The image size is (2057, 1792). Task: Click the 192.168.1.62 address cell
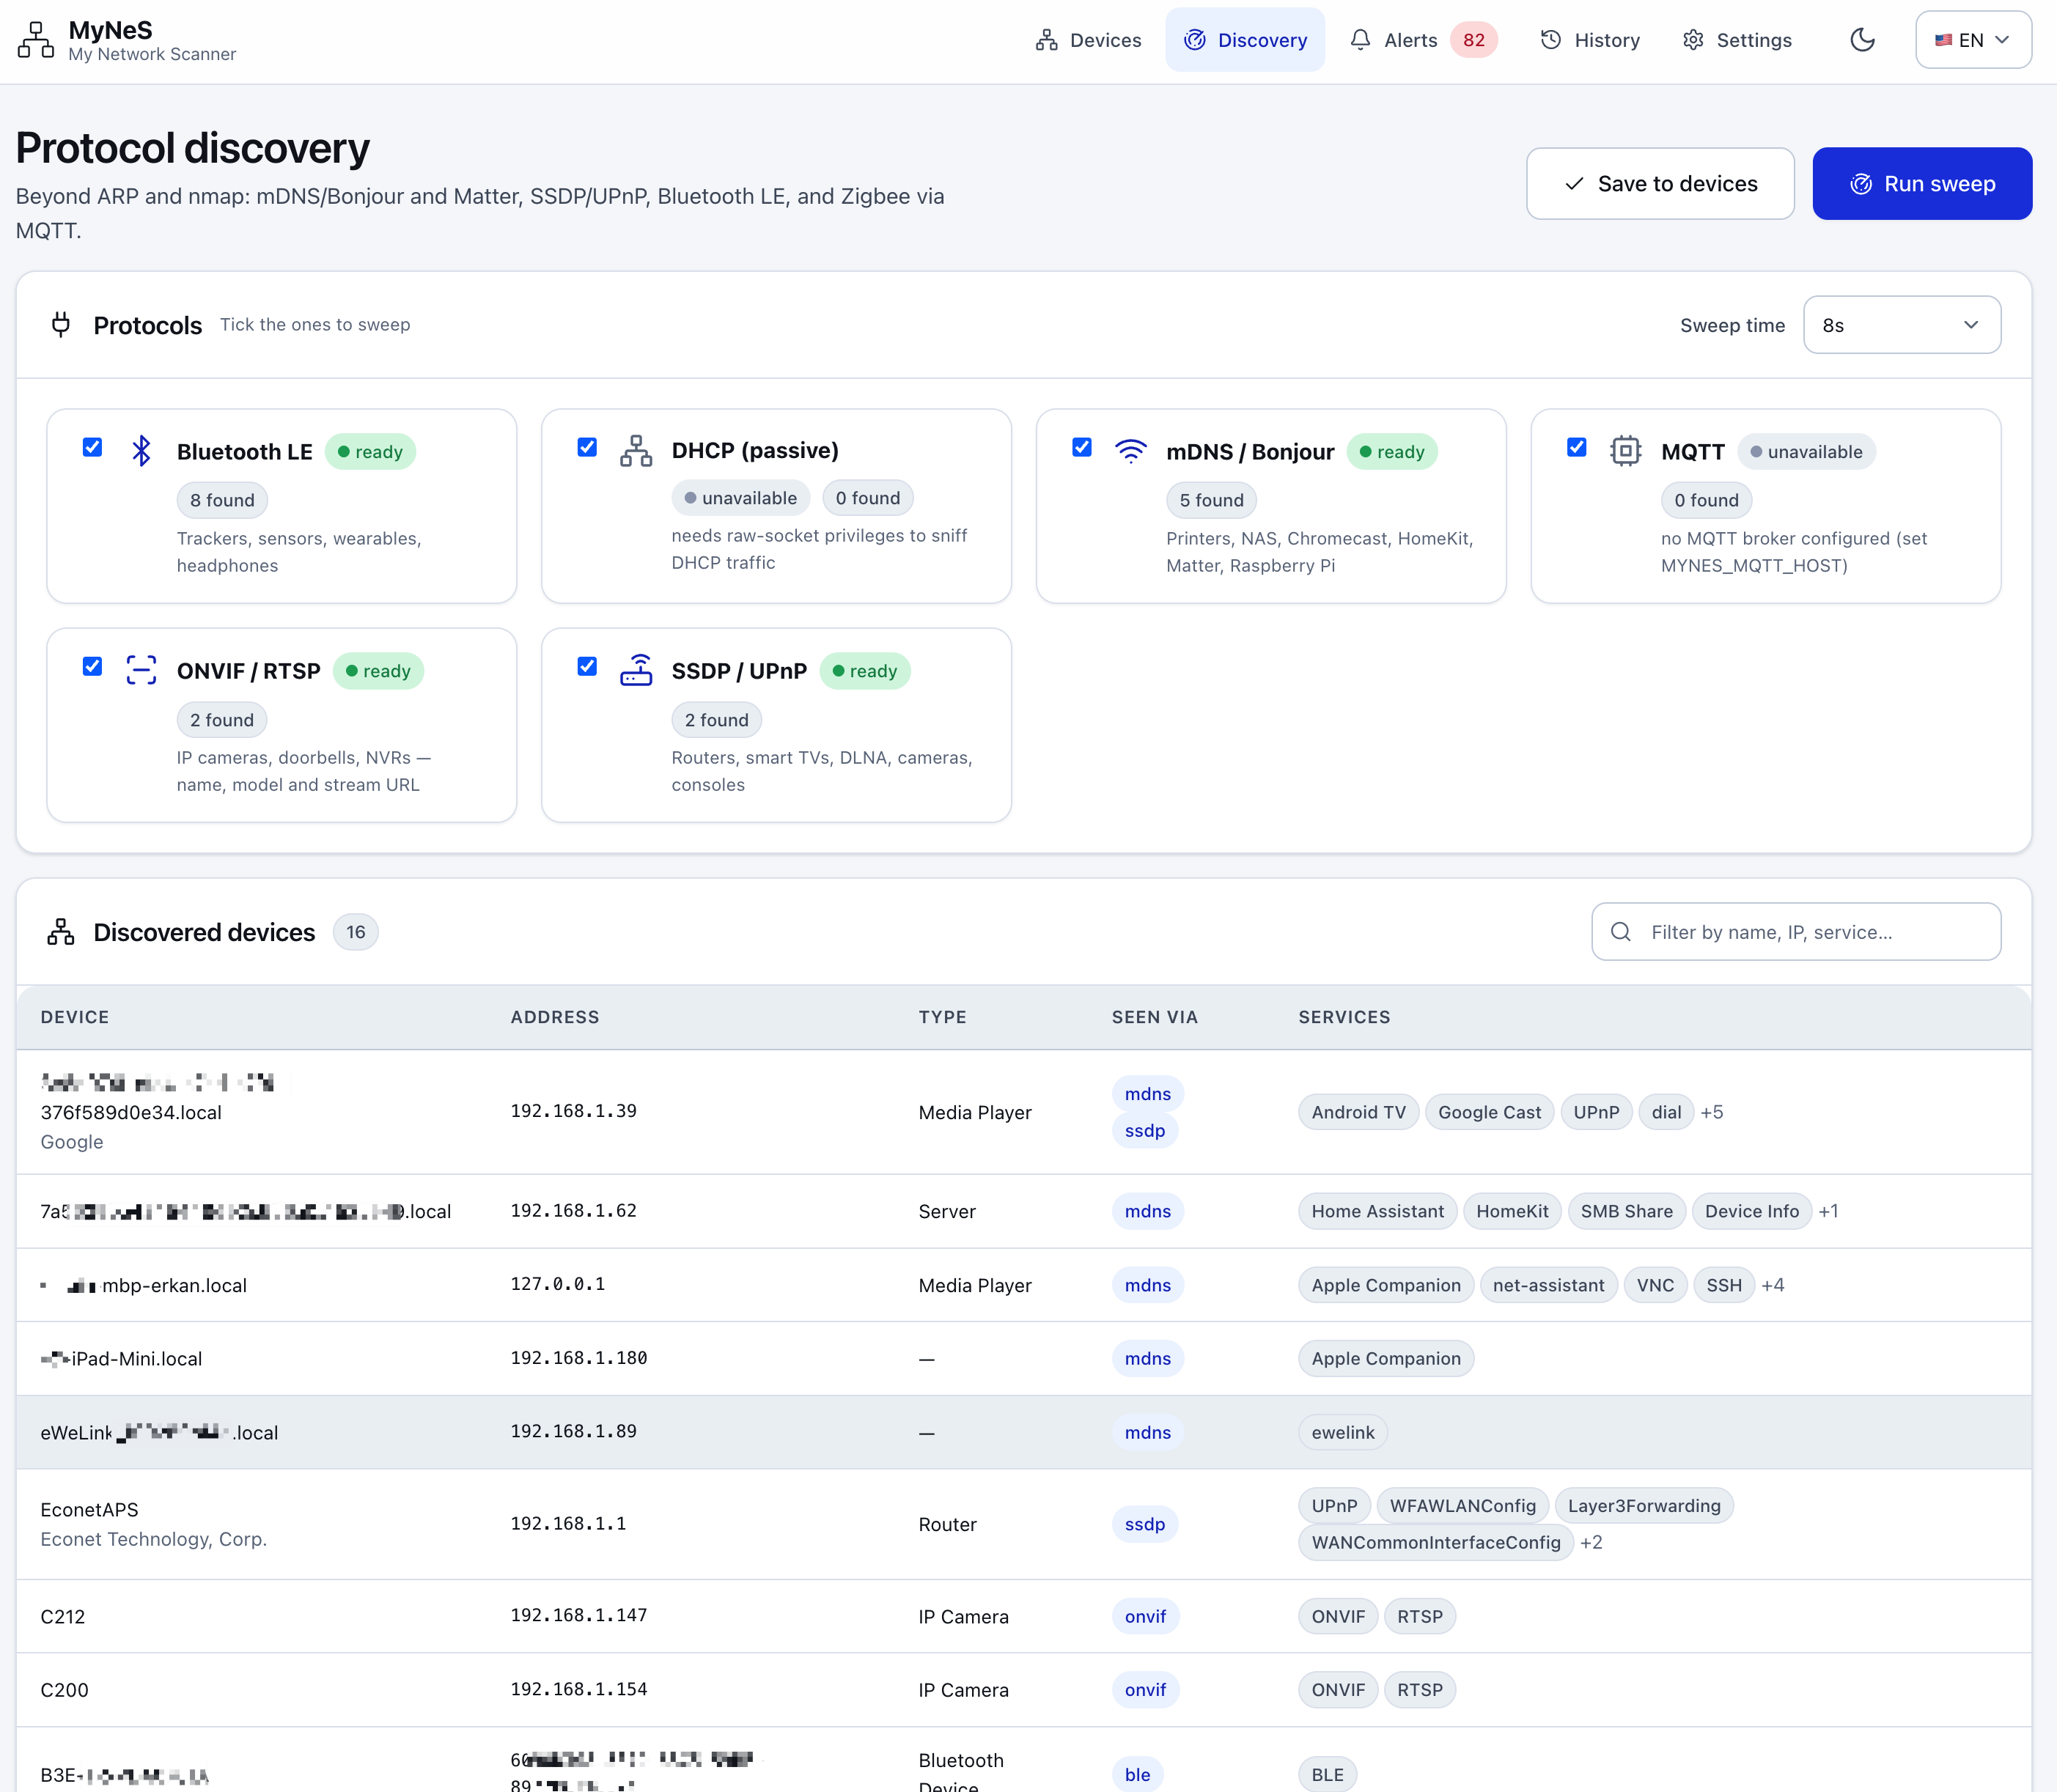point(574,1211)
